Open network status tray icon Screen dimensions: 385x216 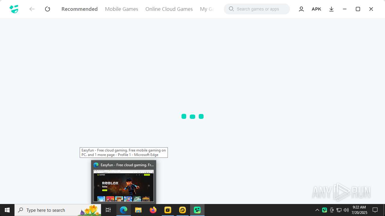pyautogui.click(x=339, y=210)
